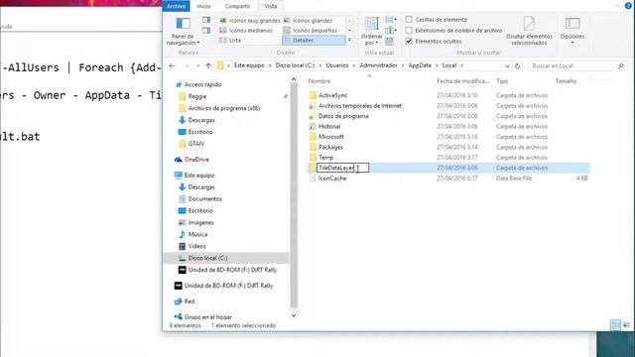Click Este equipo in breadcrumb
The width and height of the screenshot is (635, 357).
pos(249,65)
